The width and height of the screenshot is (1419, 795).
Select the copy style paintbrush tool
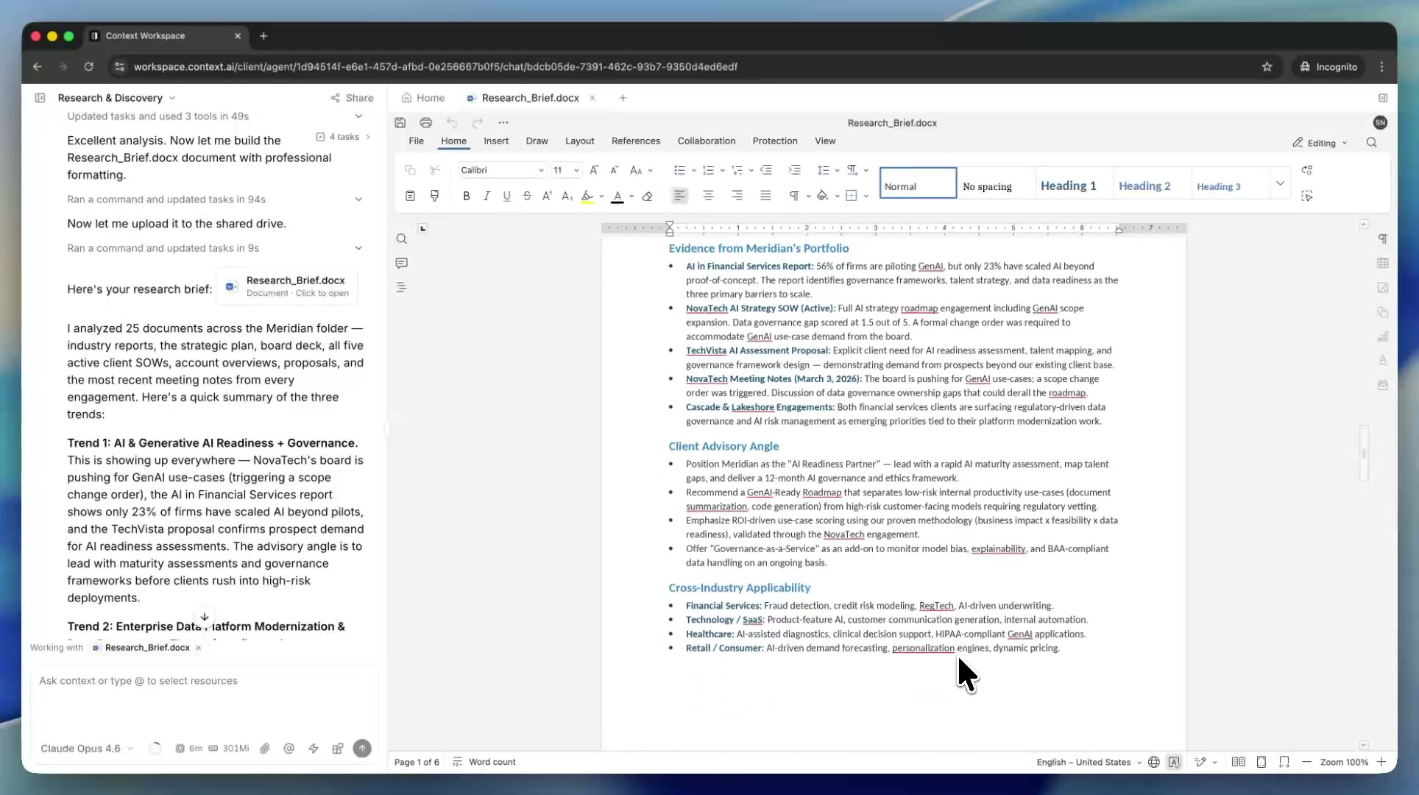435,196
